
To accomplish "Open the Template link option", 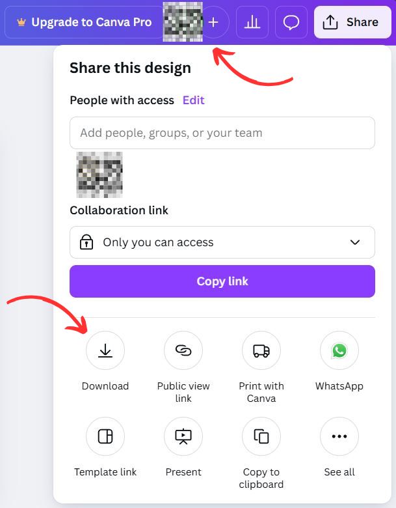I will tap(105, 436).
